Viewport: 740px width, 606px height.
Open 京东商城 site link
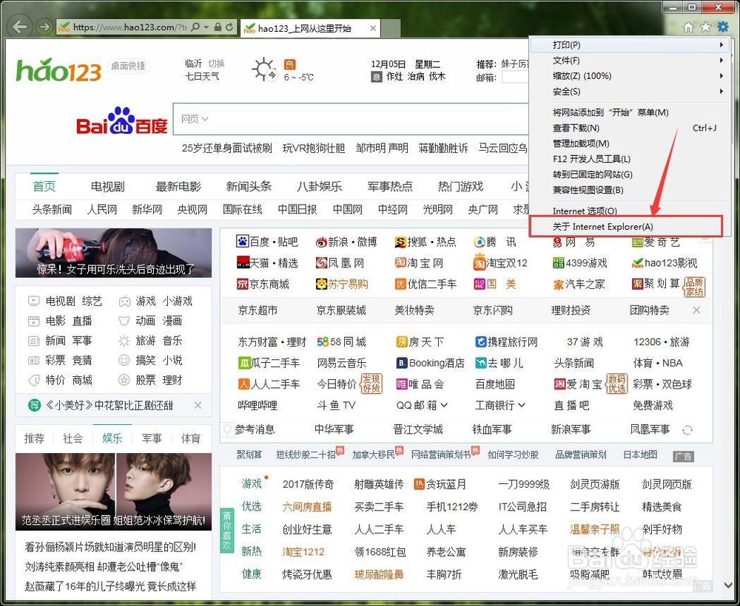(x=263, y=284)
